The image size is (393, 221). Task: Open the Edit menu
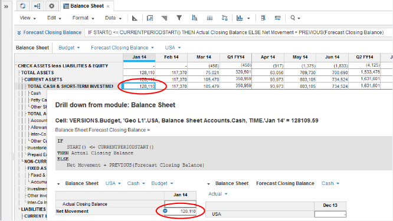(54, 18)
